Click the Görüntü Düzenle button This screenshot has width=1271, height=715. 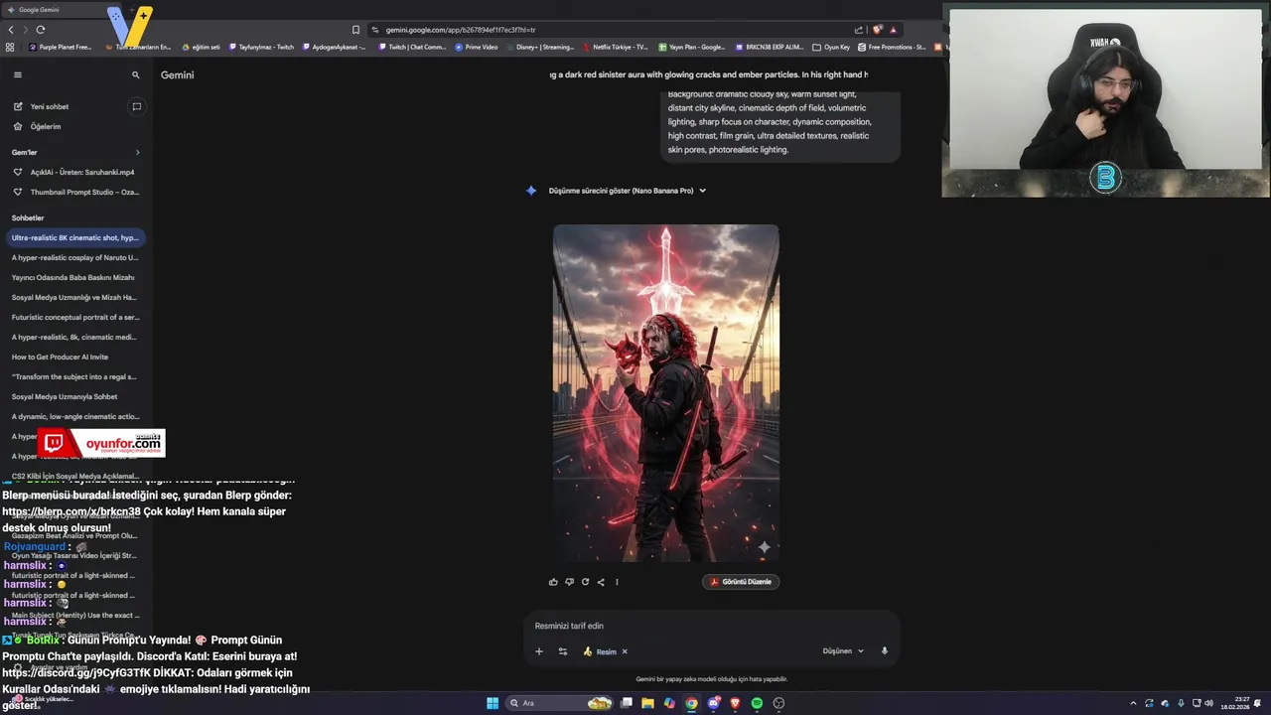click(741, 582)
